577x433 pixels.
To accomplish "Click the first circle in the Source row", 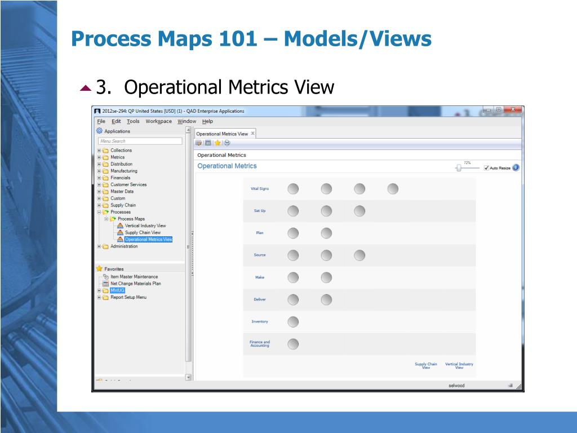I will click(293, 255).
